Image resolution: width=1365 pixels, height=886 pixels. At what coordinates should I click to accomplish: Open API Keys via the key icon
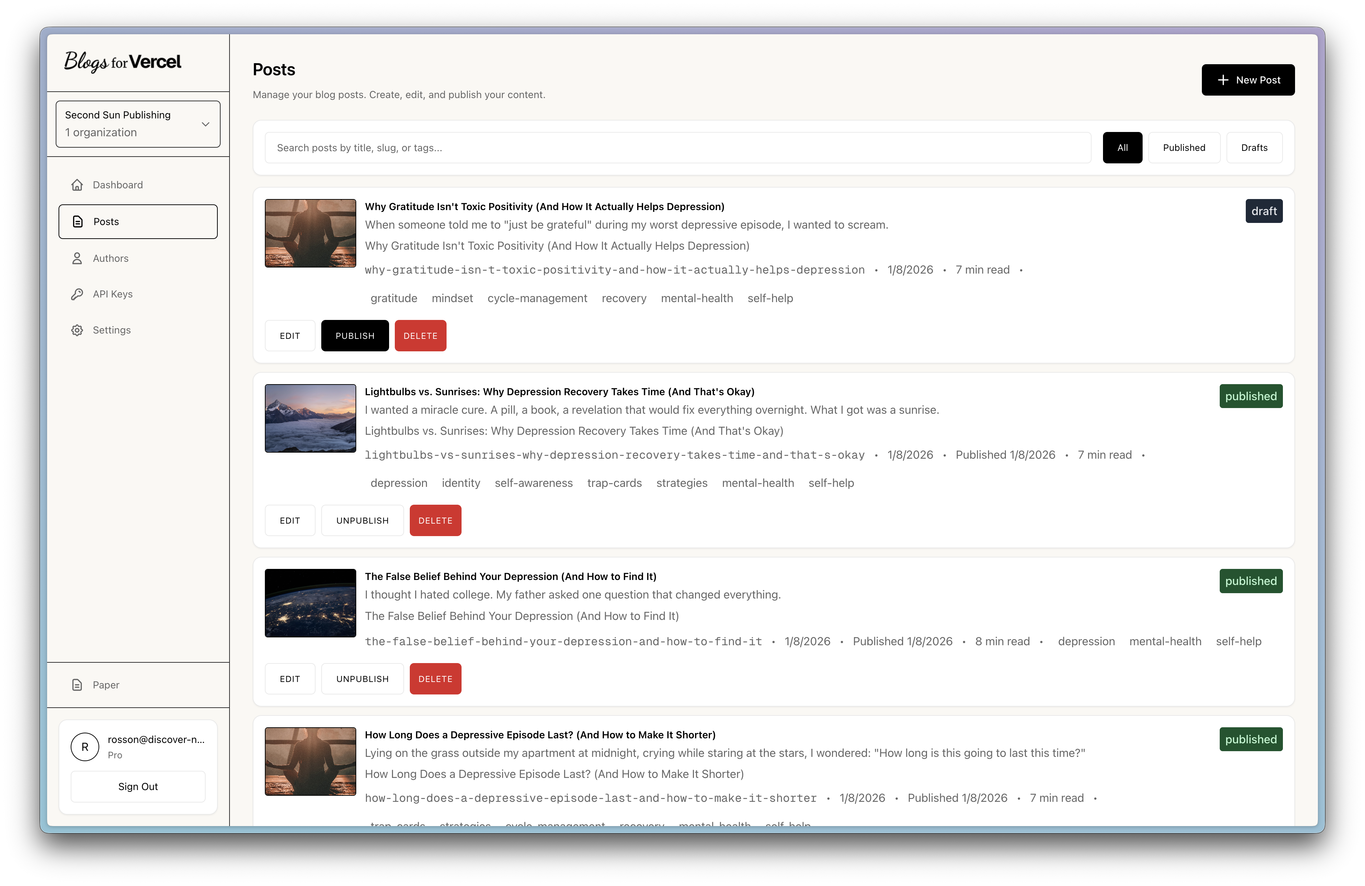click(x=78, y=294)
